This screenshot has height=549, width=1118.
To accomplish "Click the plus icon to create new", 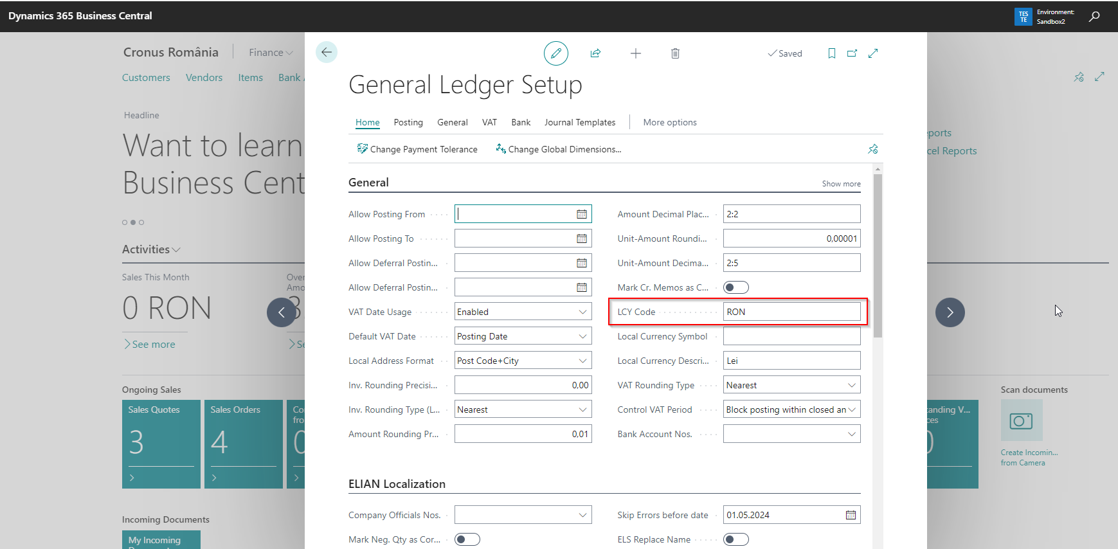I will click(636, 53).
